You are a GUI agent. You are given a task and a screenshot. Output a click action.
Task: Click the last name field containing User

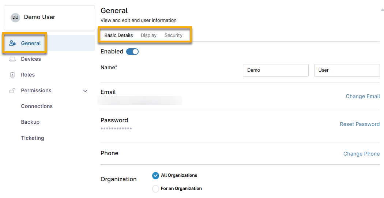click(x=347, y=70)
